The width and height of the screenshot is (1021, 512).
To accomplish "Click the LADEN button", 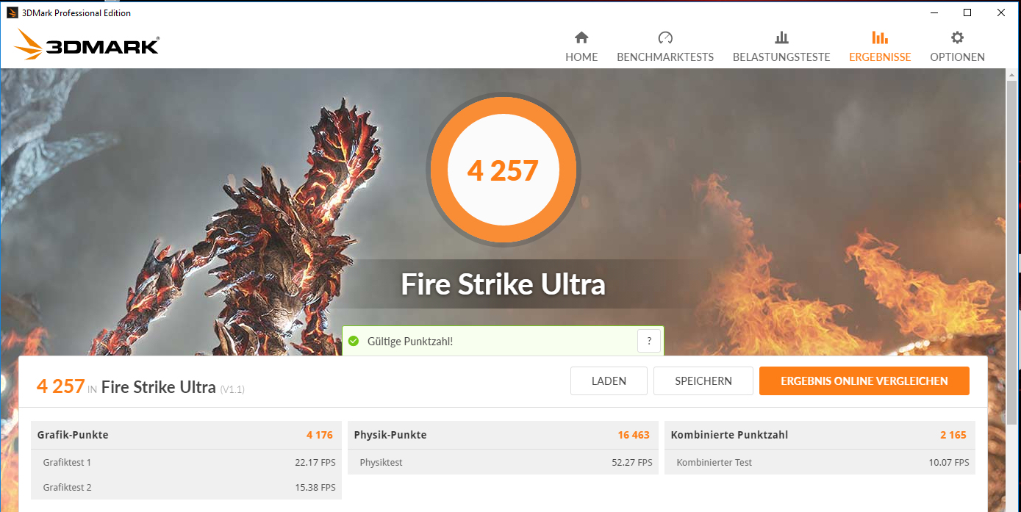I will 609,381.
